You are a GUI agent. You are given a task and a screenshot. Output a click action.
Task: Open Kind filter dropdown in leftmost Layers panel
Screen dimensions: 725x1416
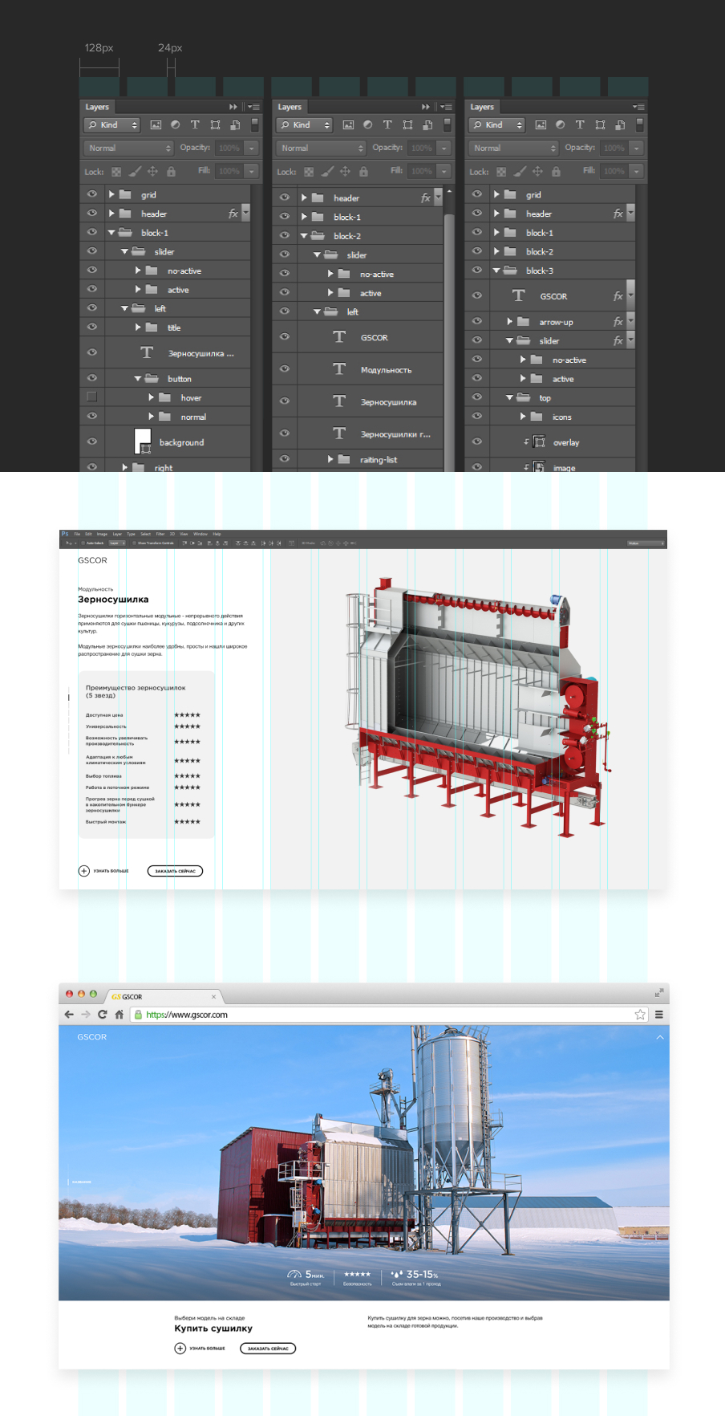[112, 125]
